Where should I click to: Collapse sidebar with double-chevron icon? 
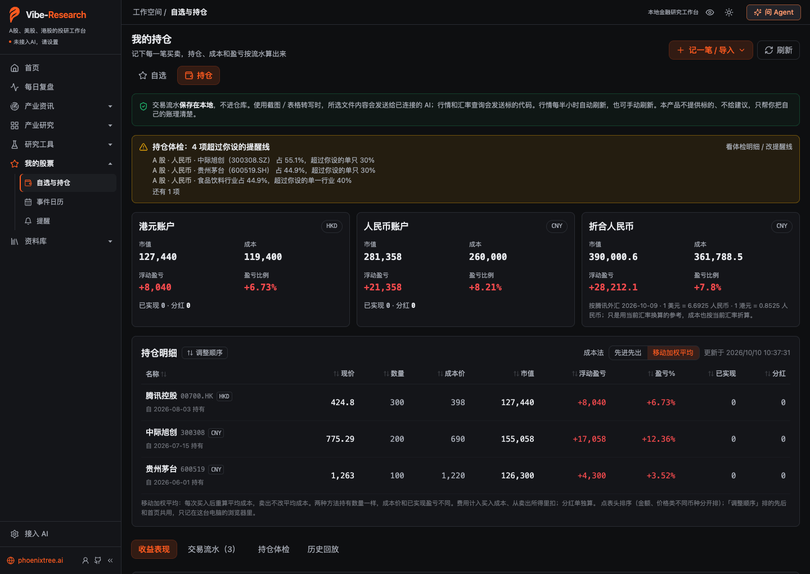[110, 560]
